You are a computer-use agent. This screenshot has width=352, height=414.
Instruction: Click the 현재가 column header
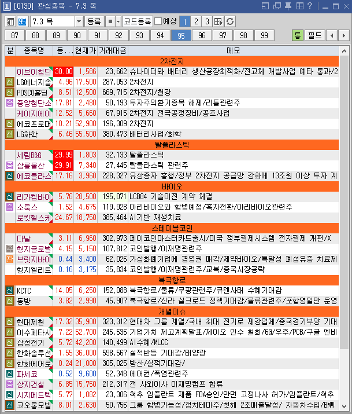click(86, 51)
